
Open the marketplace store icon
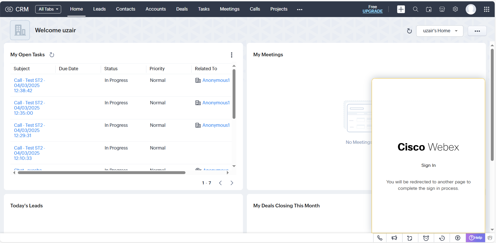442,9
